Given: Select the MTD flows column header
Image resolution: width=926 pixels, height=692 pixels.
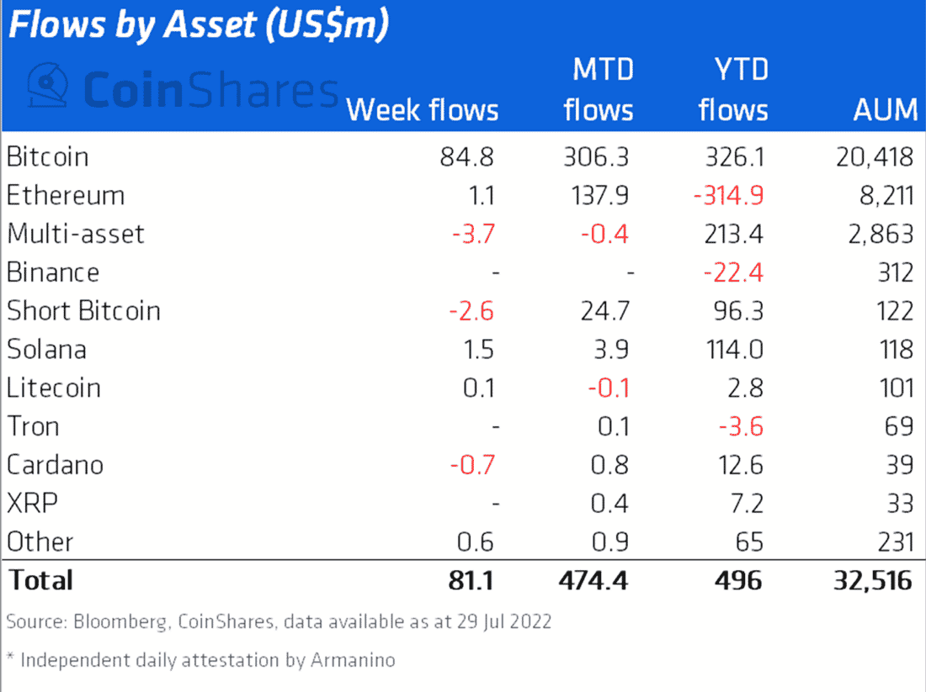Looking at the screenshot, I should tap(599, 90).
